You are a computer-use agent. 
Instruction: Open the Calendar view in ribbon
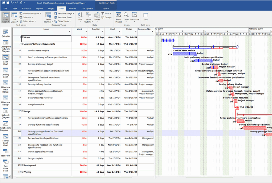point(26,17)
